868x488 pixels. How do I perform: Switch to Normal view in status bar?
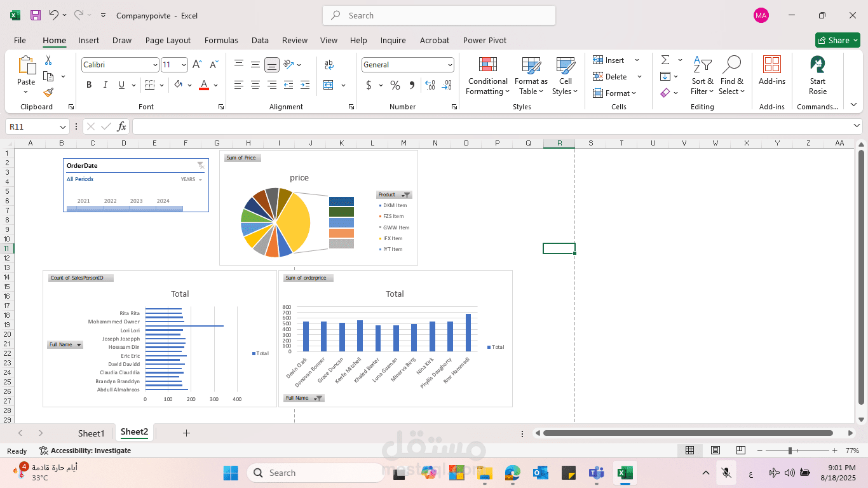pyautogui.click(x=689, y=451)
